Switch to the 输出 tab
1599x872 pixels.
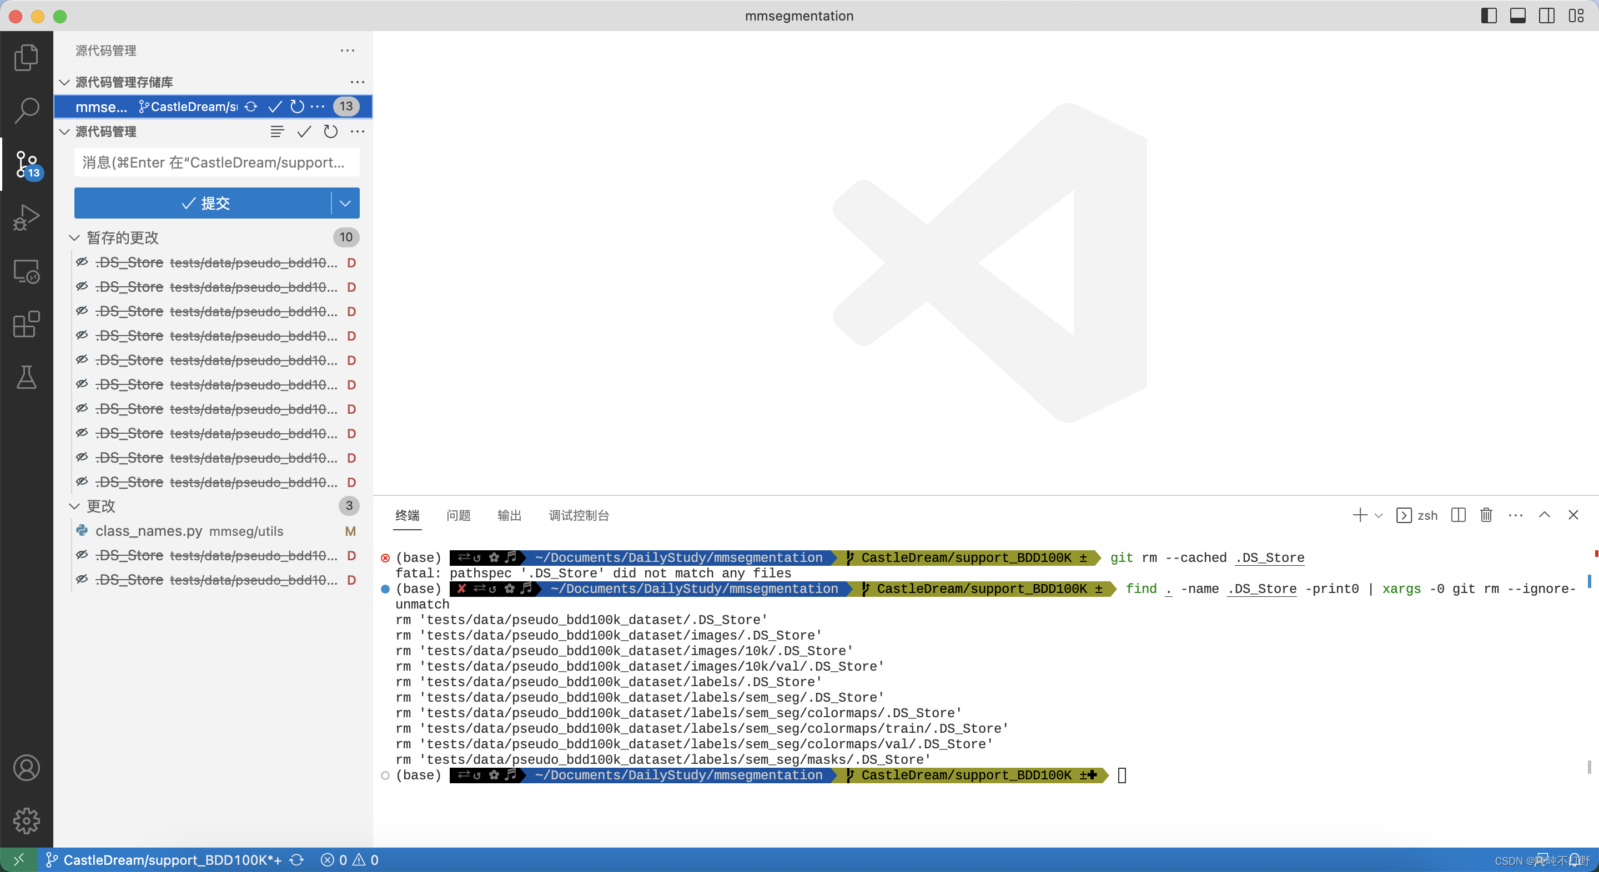tap(509, 515)
